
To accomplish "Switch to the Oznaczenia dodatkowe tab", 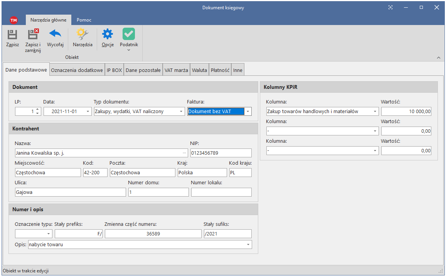I will tap(77, 70).
